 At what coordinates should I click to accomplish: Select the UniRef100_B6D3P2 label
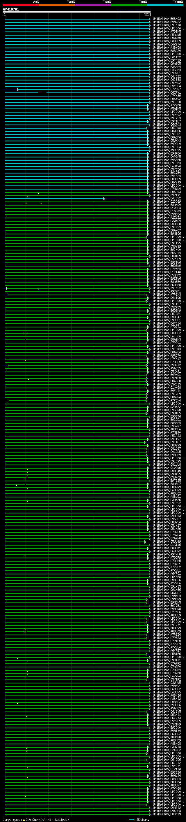(167, 689)
